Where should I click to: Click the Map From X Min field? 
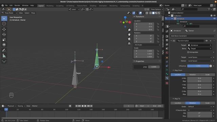[200, 78]
